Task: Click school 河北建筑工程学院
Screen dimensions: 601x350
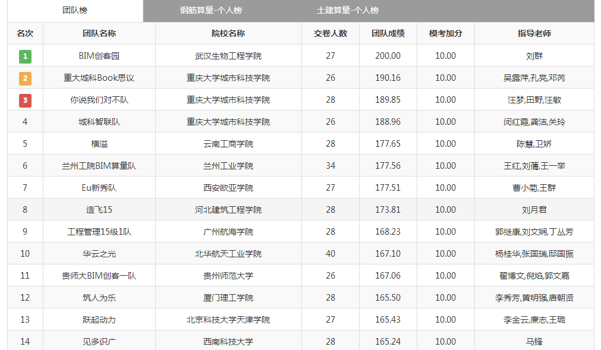Action: [228, 210]
